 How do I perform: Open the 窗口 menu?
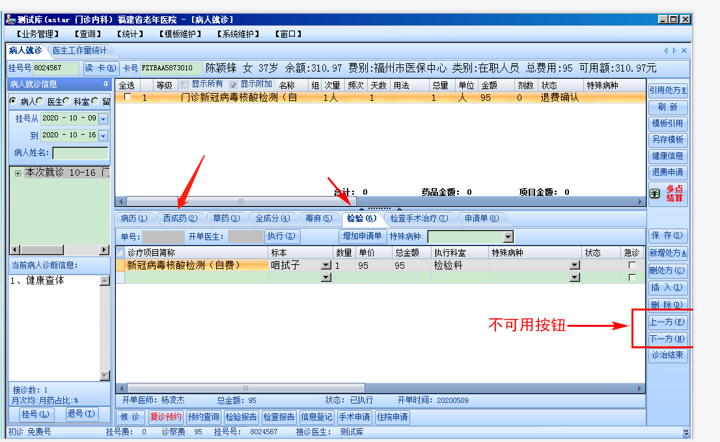(x=288, y=34)
